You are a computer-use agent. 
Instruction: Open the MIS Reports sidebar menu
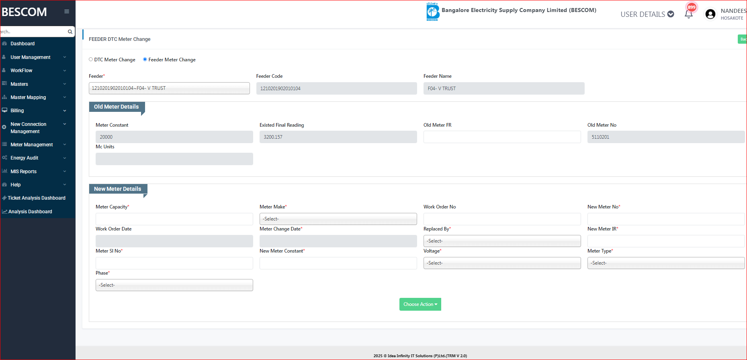coord(24,172)
